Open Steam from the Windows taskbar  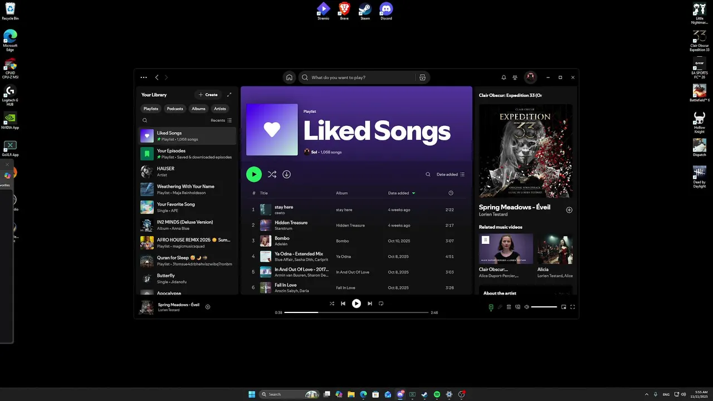point(424,394)
